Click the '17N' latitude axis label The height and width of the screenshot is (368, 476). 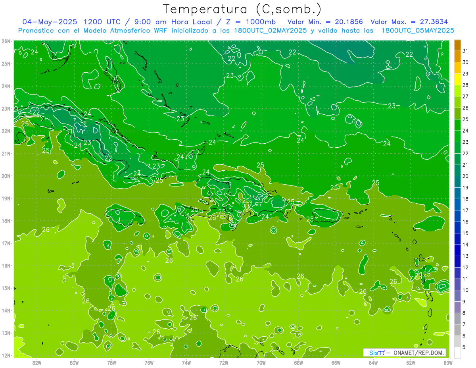point(6,243)
